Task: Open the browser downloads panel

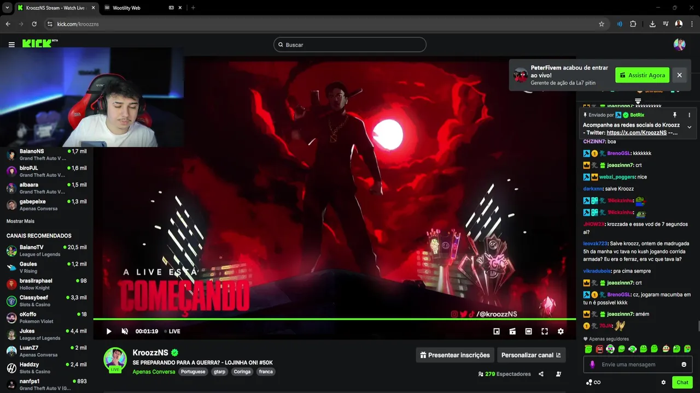Action: [x=652, y=24]
